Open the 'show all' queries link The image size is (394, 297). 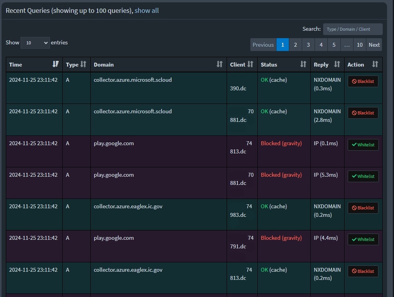click(146, 11)
